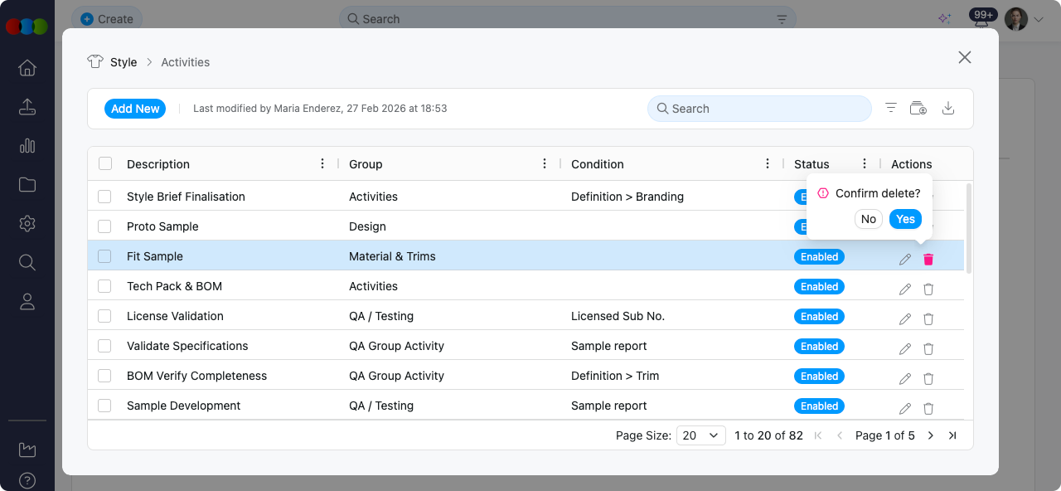Jump to the last page of results
Screen dimensions: 1061x491
click(x=952, y=435)
